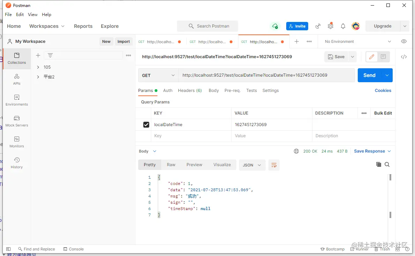Open the Monitors sidebar panel
This screenshot has height=256, width=415.
pyautogui.click(x=17, y=142)
